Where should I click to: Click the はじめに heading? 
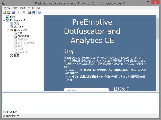point(122,89)
